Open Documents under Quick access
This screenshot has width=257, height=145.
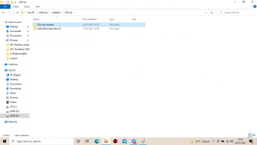point(16,36)
